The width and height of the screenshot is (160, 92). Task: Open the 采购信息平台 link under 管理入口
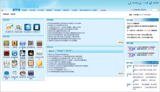pyautogui.click(x=137, y=88)
